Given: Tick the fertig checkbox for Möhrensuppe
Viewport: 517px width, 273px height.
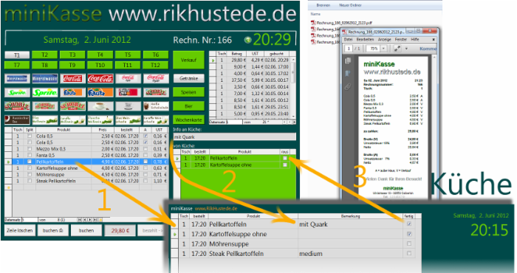Looking at the screenshot, I should click(x=409, y=244).
